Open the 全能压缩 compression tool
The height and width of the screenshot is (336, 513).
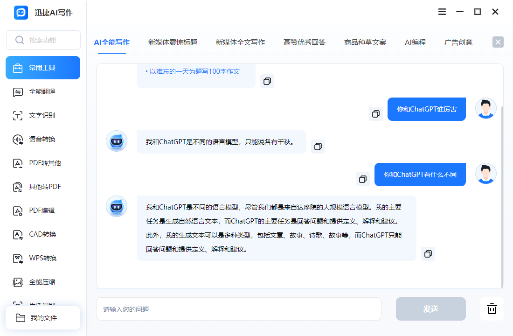(42, 282)
